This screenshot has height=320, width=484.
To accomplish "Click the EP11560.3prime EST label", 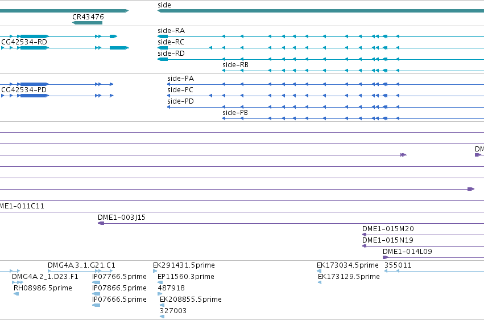I will (186, 277).
